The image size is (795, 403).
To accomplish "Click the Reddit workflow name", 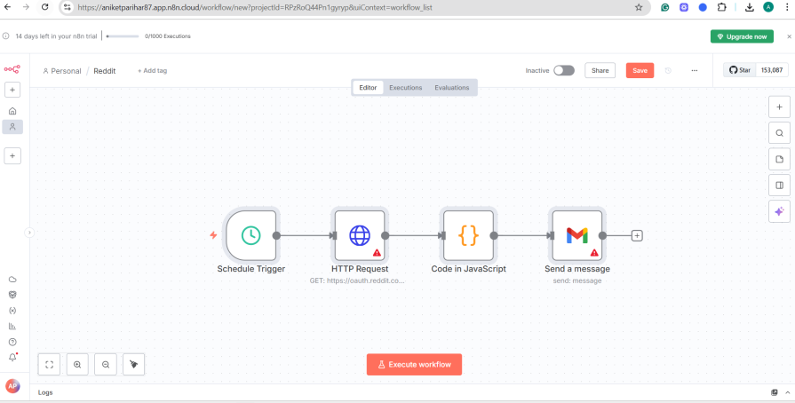I will click(105, 71).
